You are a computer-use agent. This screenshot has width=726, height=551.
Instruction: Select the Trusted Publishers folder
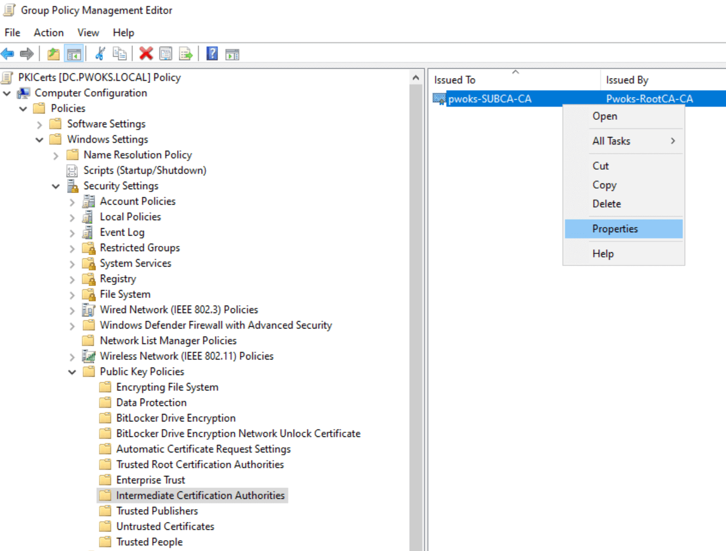pyautogui.click(x=157, y=511)
